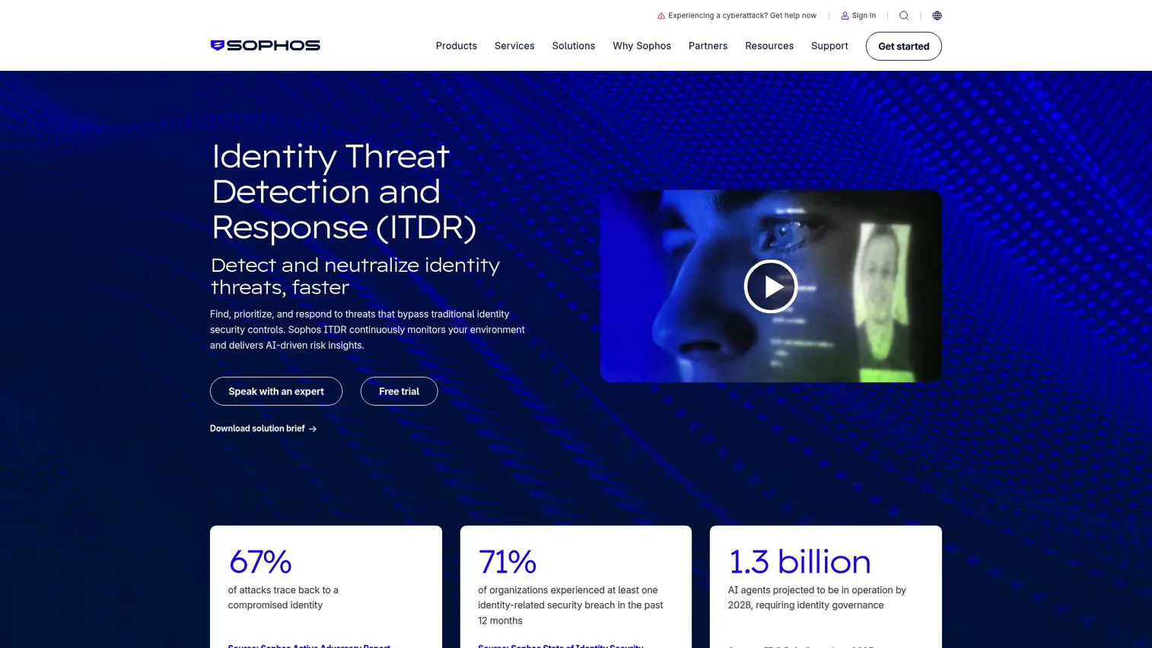Viewport: 1152px width, 648px height.
Task: Click the Sophos logo
Action: click(x=265, y=46)
